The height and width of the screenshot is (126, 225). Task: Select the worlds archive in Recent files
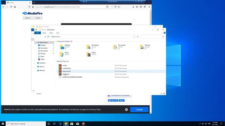(x=65, y=65)
